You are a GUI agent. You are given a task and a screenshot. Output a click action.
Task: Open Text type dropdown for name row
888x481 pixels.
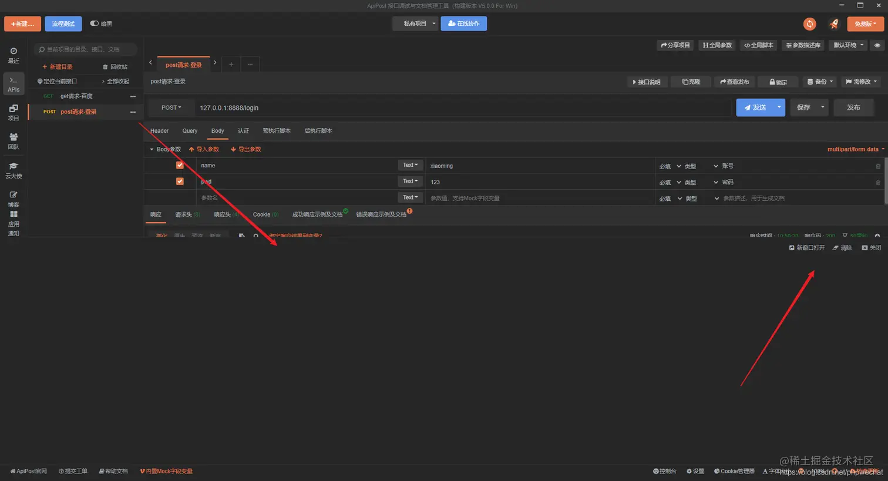pos(410,165)
